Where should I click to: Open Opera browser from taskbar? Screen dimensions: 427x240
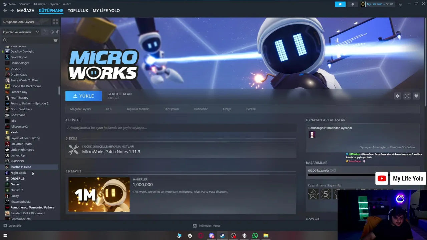point(200,236)
